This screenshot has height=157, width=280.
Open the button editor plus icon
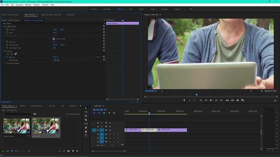click(x=275, y=101)
